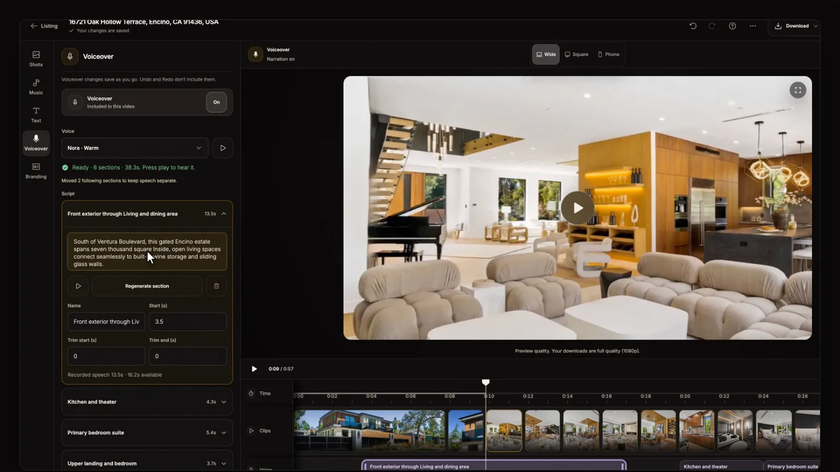Open the Nora · Warm voice dropdown
Image resolution: width=840 pixels, height=472 pixels.
(135, 148)
